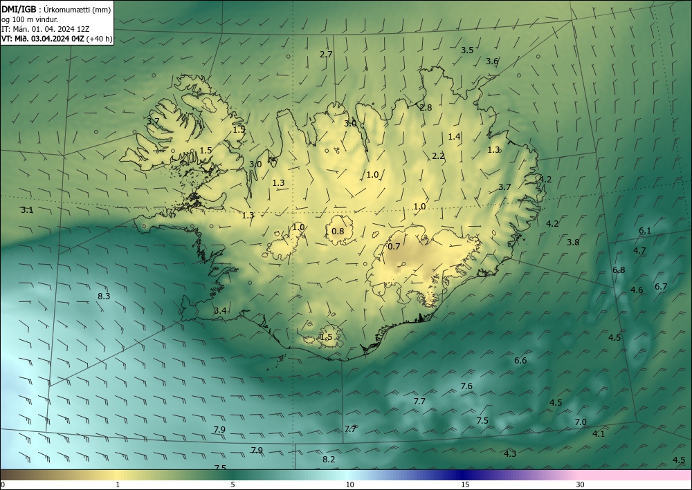Click the 3.5 precipitation value
692x490 pixels.
[x=467, y=50]
